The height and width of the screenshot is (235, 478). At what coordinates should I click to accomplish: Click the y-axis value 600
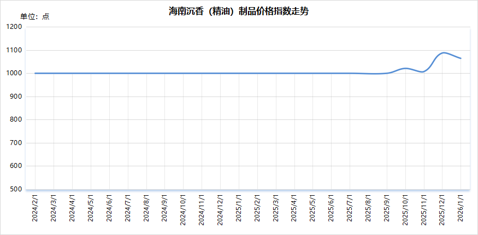tap(16, 166)
